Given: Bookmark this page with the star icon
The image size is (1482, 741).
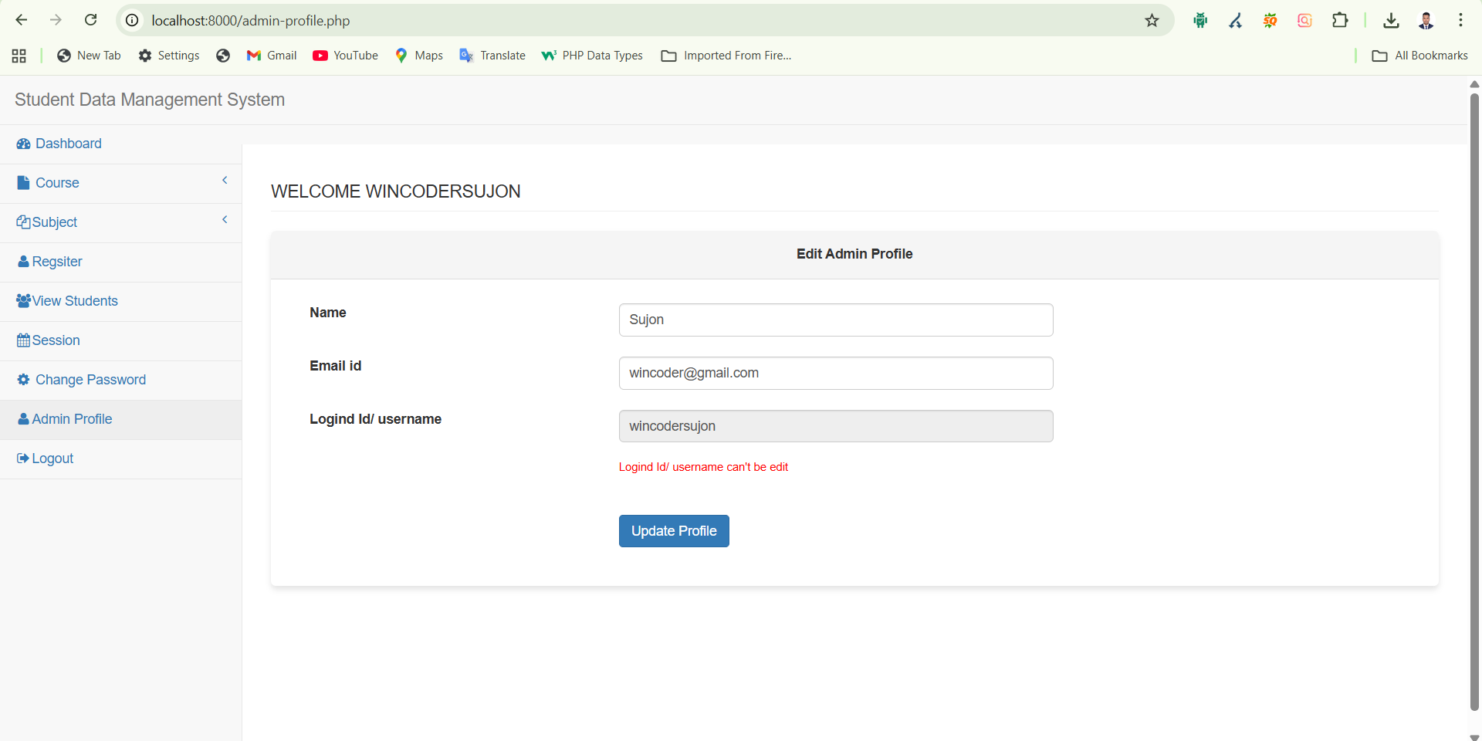Looking at the screenshot, I should coord(1152,21).
